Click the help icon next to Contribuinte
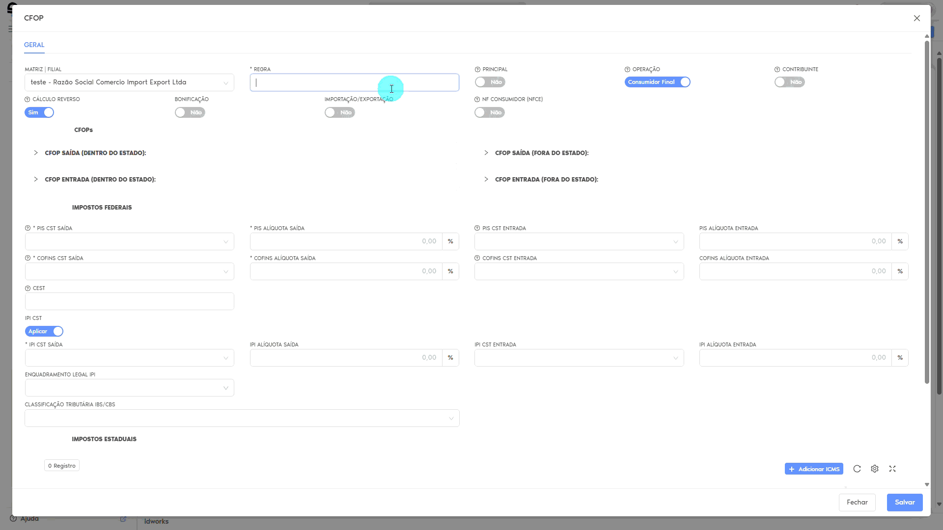 777,70
